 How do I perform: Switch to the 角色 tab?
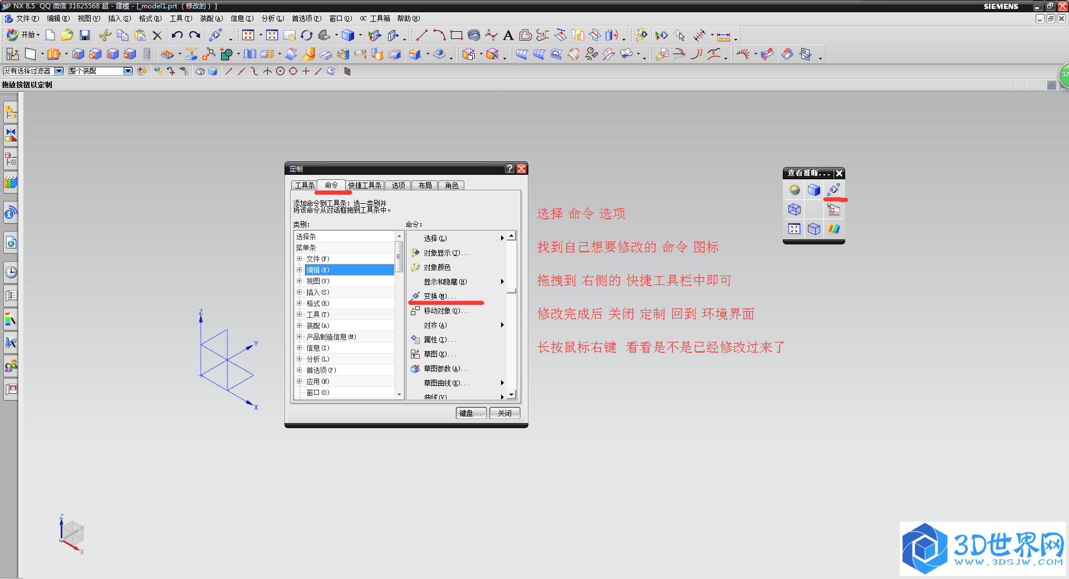[452, 185]
